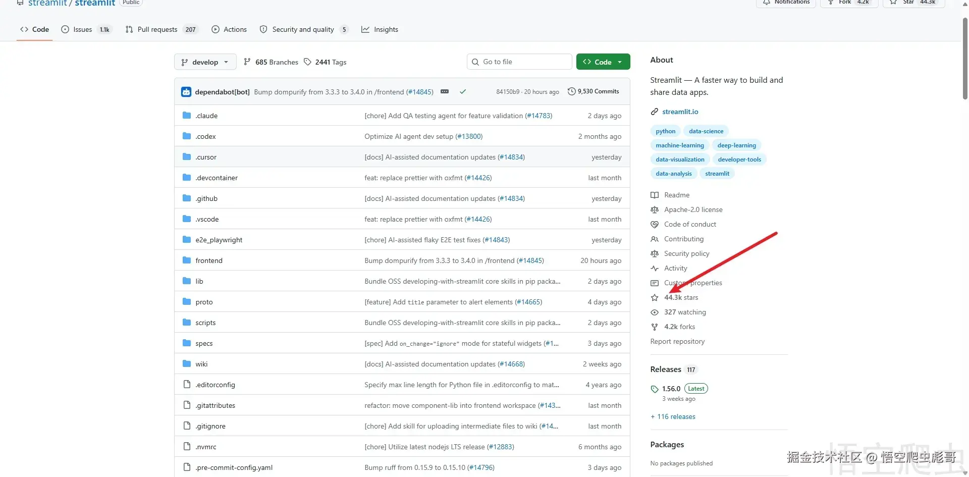Click the folder icon beside proto
969x477 pixels.
tap(187, 302)
